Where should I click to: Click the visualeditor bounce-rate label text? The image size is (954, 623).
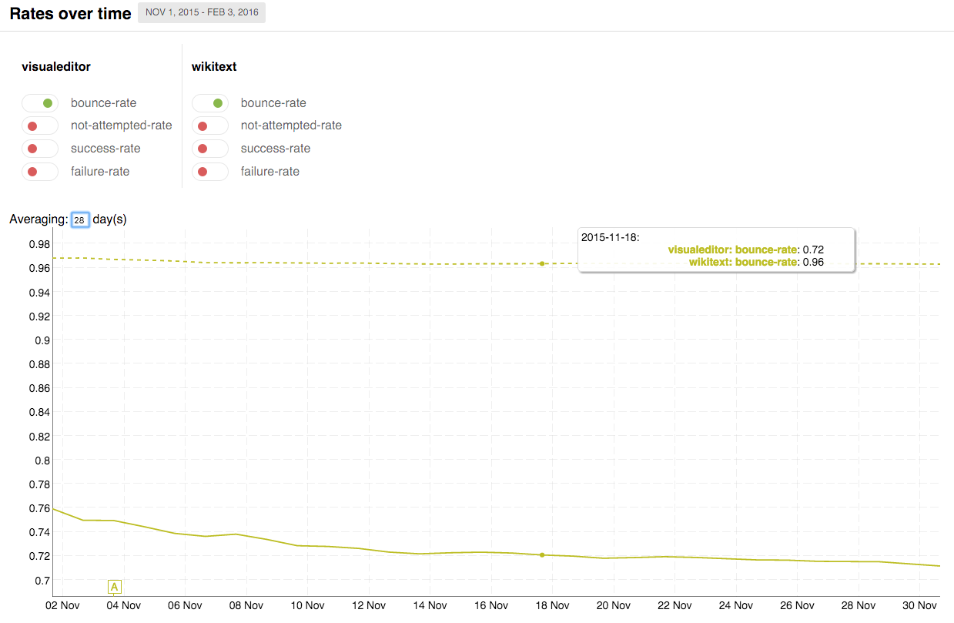click(x=103, y=103)
